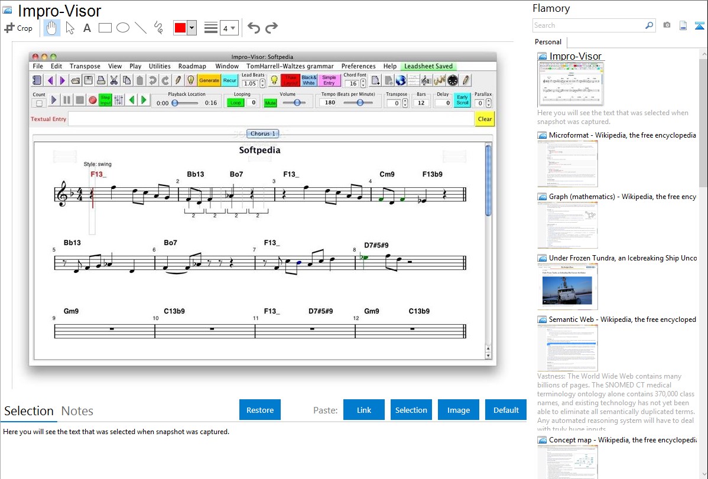The image size is (708, 479).
Task: Open the Preferences menu
Action: (x=359, y=66)
